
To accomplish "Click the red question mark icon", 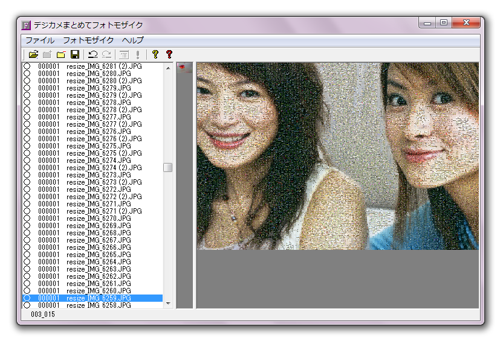I will coord(169,54).
